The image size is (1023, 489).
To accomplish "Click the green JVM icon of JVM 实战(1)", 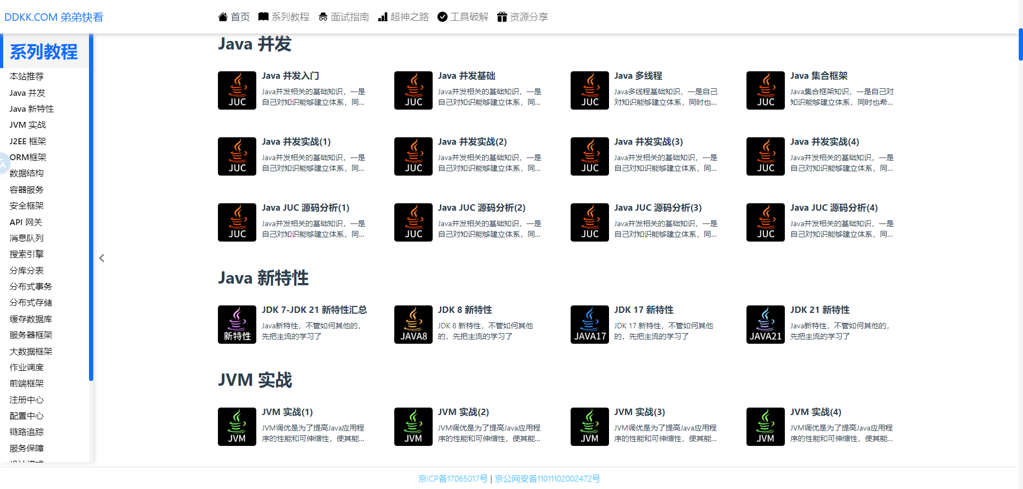I will click(237, 426).
